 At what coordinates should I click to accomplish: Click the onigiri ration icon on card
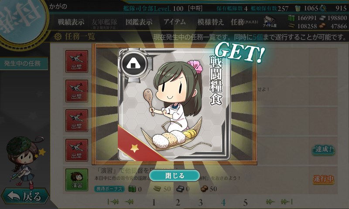(134, 64)
